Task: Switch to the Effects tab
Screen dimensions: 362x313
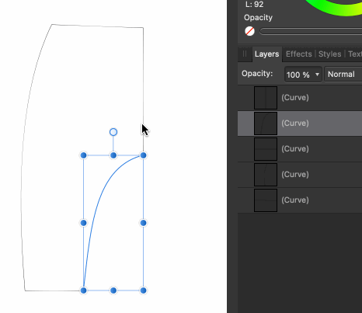Action: click(298, 54)
